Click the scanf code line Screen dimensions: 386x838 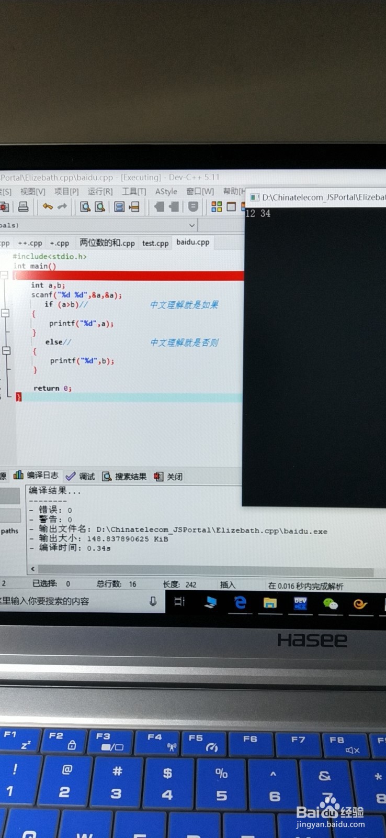point(76,295)
